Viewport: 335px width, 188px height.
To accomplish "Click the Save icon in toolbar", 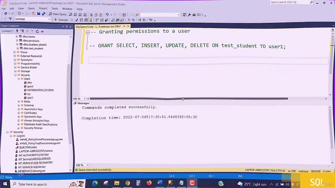I will (x=38, y=14).
